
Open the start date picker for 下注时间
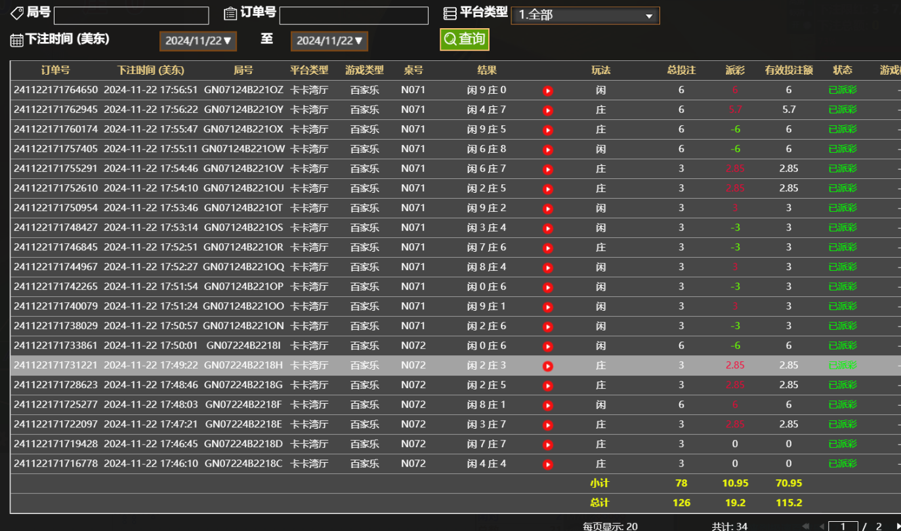coord(198,41)
